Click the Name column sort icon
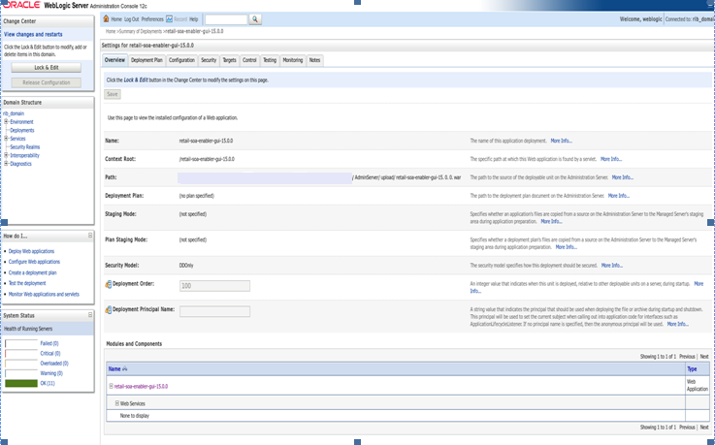 (x=124, y=369)
